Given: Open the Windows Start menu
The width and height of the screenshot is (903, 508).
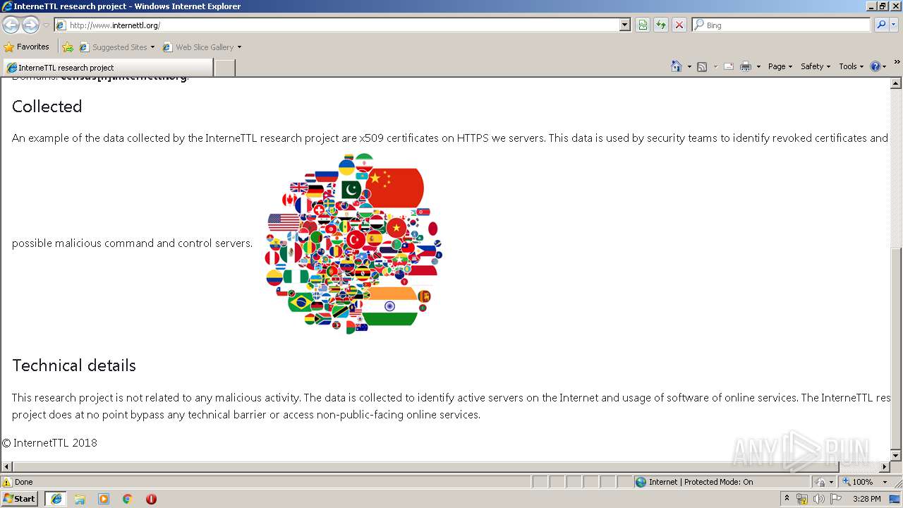Looking at the screenshot, I should click(20, 499).
